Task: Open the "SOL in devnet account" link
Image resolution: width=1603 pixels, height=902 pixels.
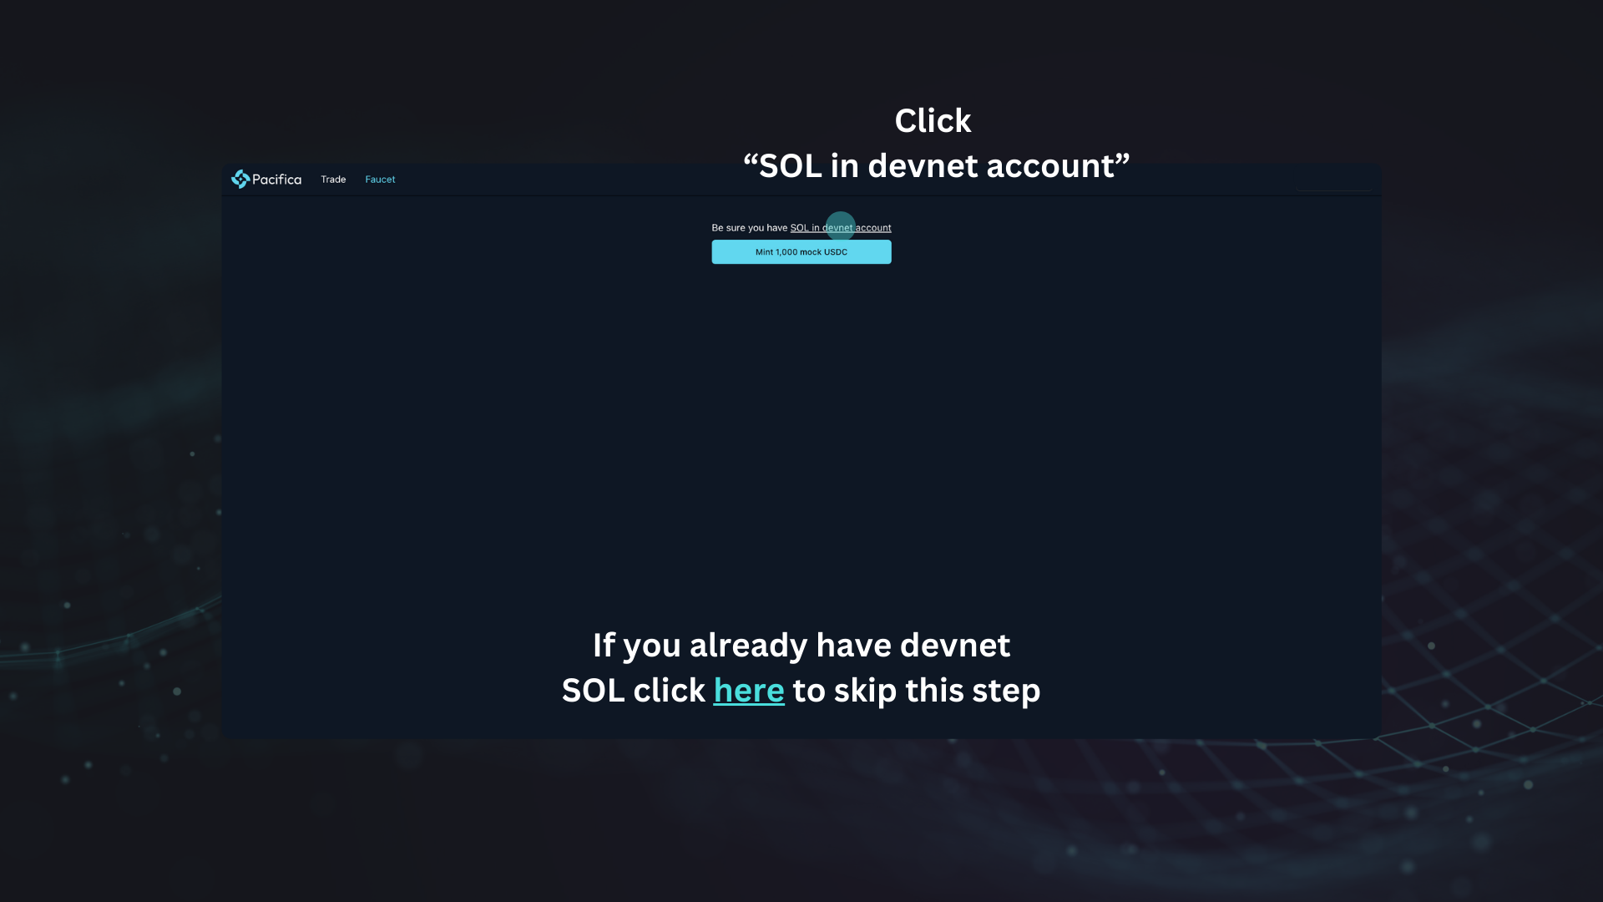Action: click(841, 228)
